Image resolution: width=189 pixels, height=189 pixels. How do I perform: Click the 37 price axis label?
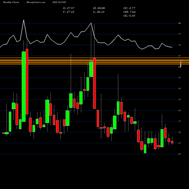coord(180,121)
